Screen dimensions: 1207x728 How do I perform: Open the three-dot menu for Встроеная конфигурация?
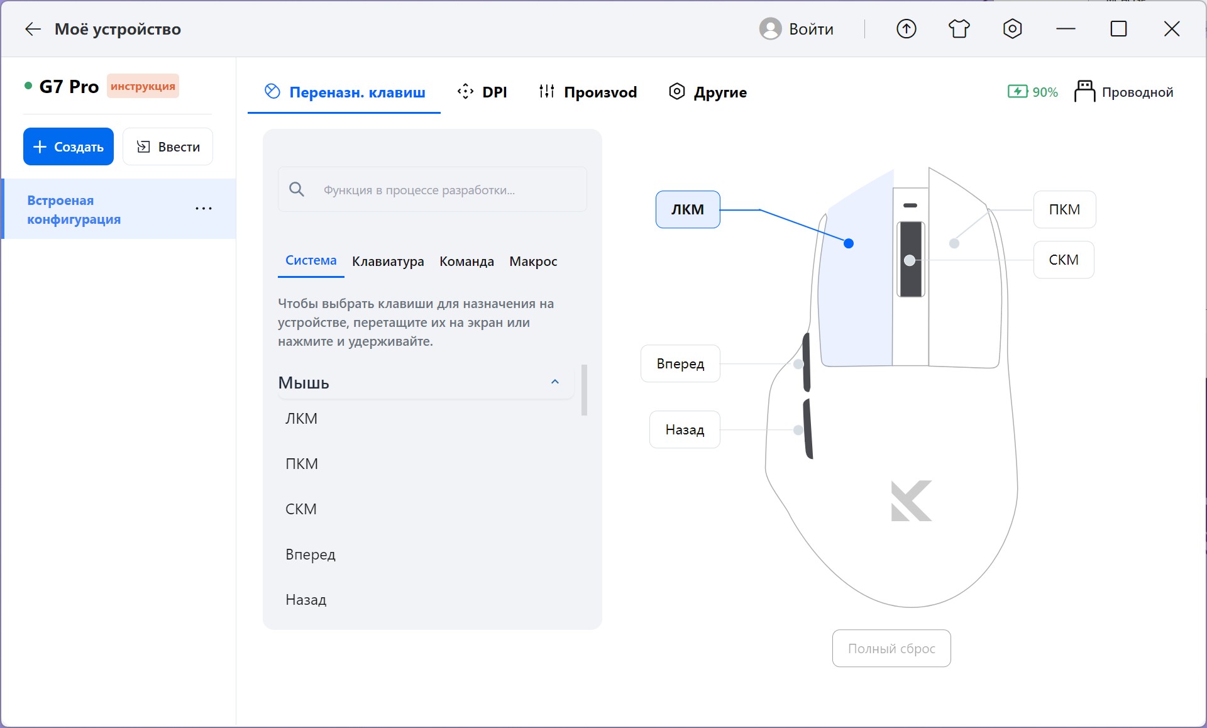click(x=203, y=209)
